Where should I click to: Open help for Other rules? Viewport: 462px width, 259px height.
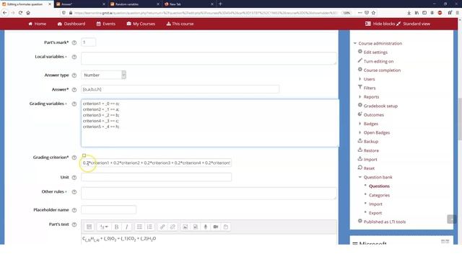coord(74,192)
